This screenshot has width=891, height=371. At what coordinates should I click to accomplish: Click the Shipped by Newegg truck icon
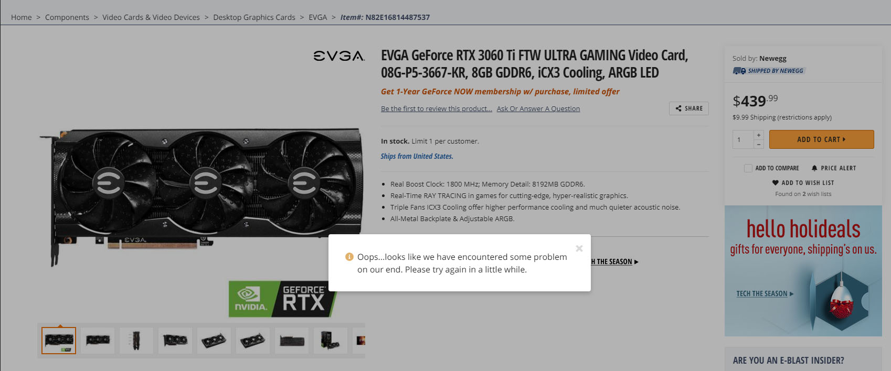tap(739, 71)
